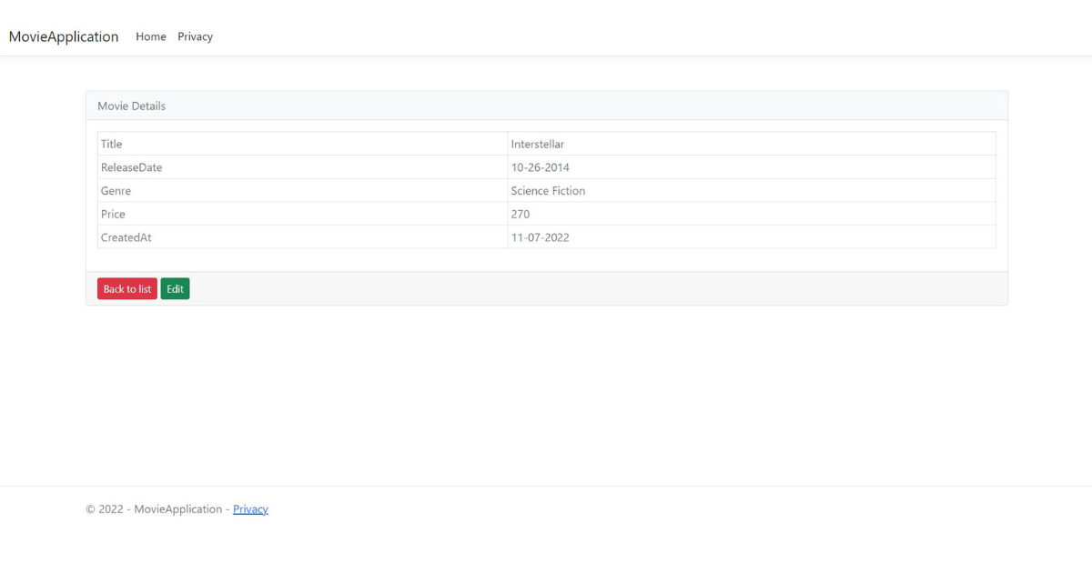Open the Privacy page from navbar
This screenshot has height=573, width=1092.
[x=195, y=36]
